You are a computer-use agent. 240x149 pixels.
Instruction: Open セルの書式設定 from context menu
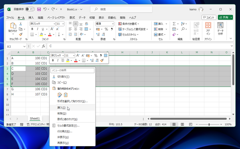(72, 126)
